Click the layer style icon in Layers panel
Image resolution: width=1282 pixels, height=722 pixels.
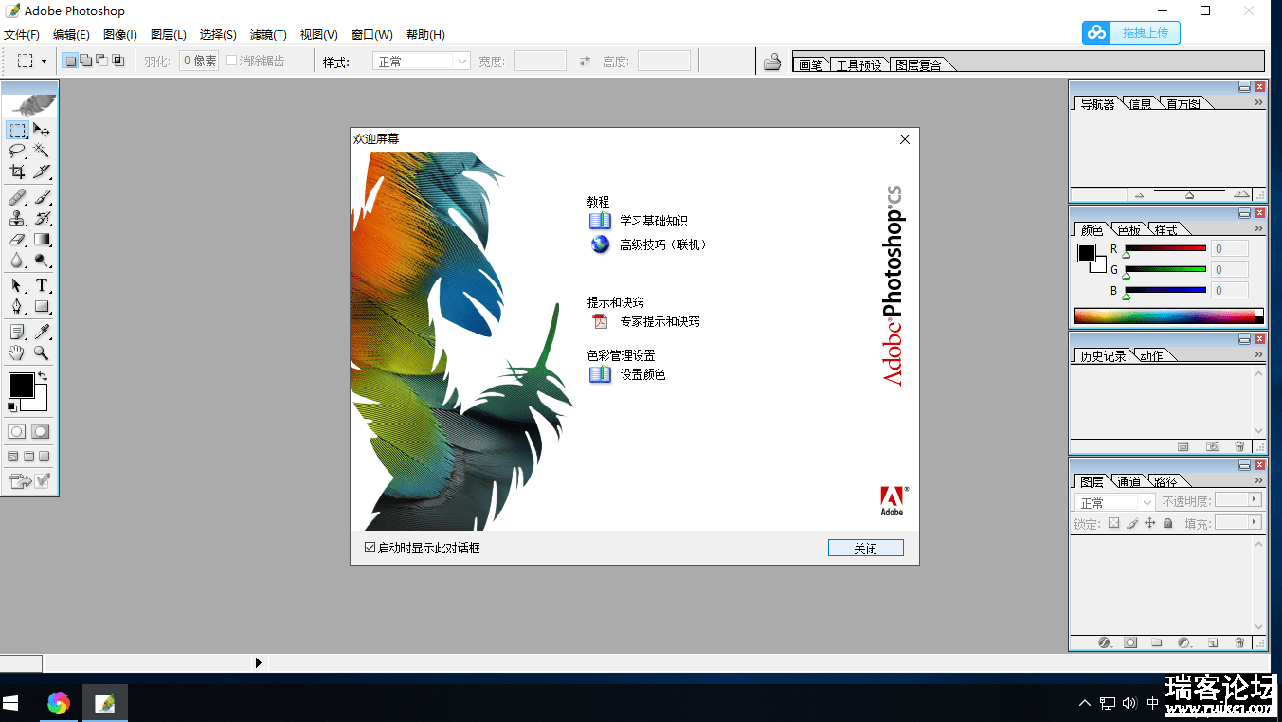[x=1104, y=642]
